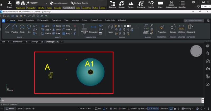Open the Drawing4 document tab

pos(35,42)
